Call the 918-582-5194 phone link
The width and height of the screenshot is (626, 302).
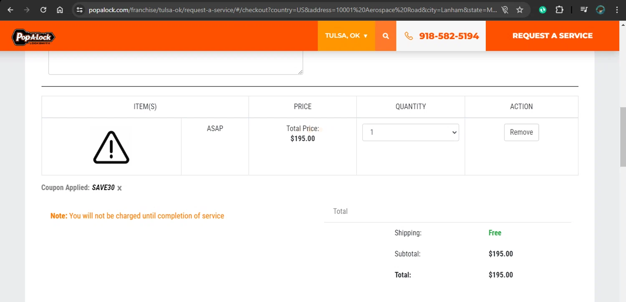(442, 36)
